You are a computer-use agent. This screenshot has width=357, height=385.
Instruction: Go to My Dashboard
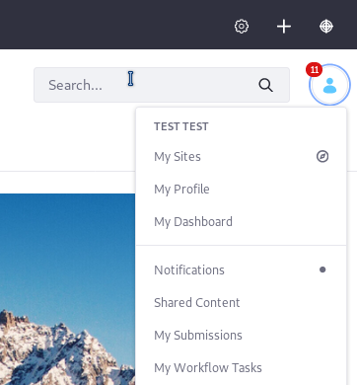pyautogui.click(x=242, y=222)
